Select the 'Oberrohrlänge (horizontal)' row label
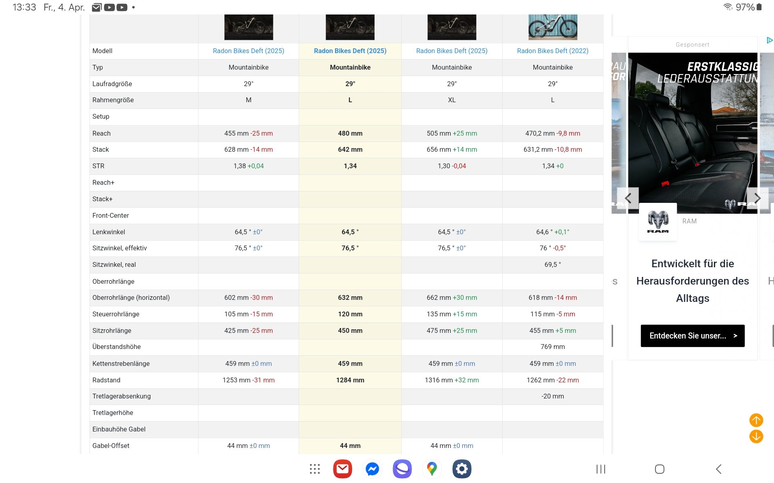 pyautogui.click(x=131, y=297)
